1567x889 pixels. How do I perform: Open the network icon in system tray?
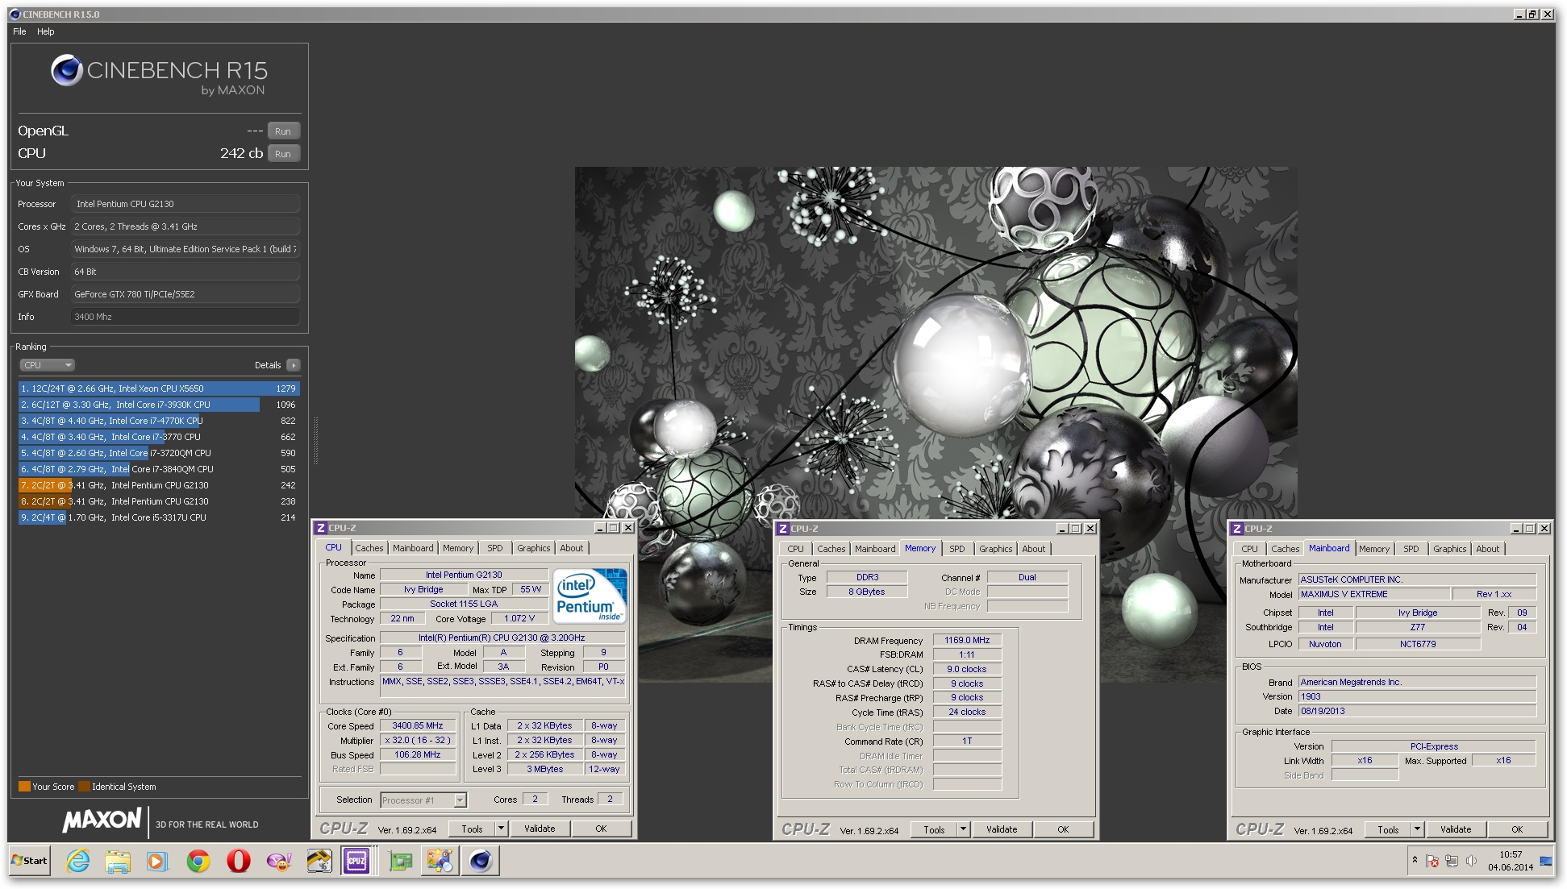[1452, 861]
